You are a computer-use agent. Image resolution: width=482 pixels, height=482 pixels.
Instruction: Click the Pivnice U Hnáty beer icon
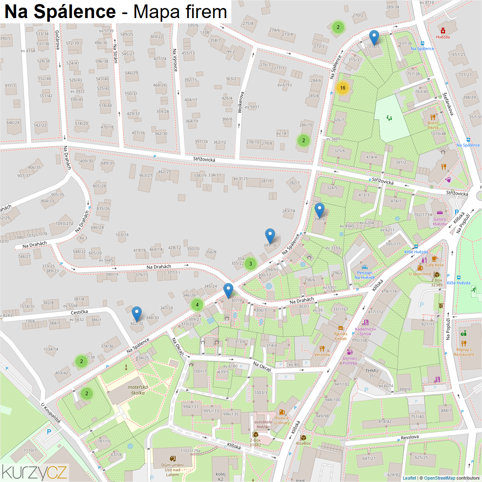(282, 412)
